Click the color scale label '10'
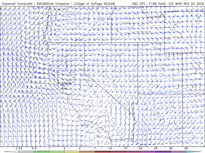The width and height of the screenshot is (205, 153). [x=110, y=148]
